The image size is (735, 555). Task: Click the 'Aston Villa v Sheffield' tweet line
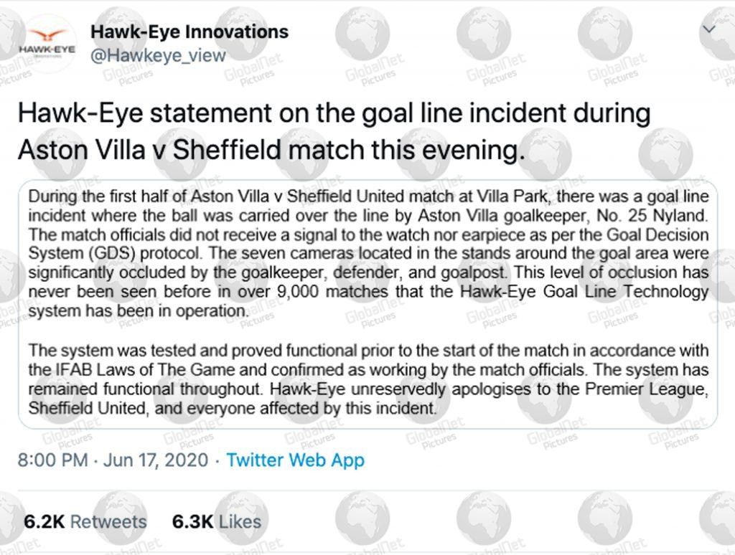271,151
